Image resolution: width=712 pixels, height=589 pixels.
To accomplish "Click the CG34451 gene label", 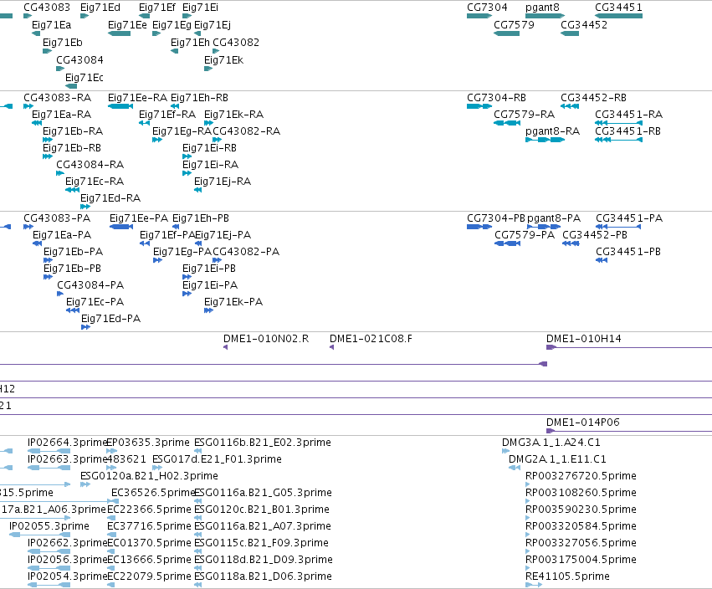I will pos(618,8).
